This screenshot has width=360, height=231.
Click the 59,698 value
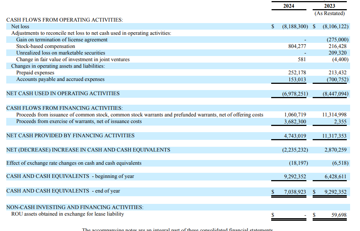pos(339,215)
